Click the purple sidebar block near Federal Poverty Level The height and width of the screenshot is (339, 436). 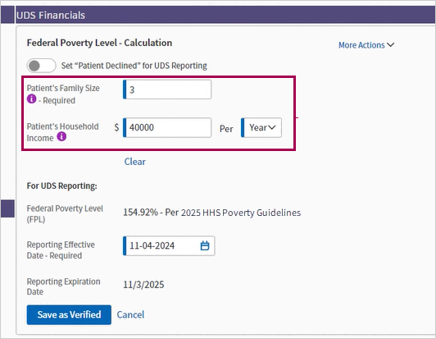7,208
